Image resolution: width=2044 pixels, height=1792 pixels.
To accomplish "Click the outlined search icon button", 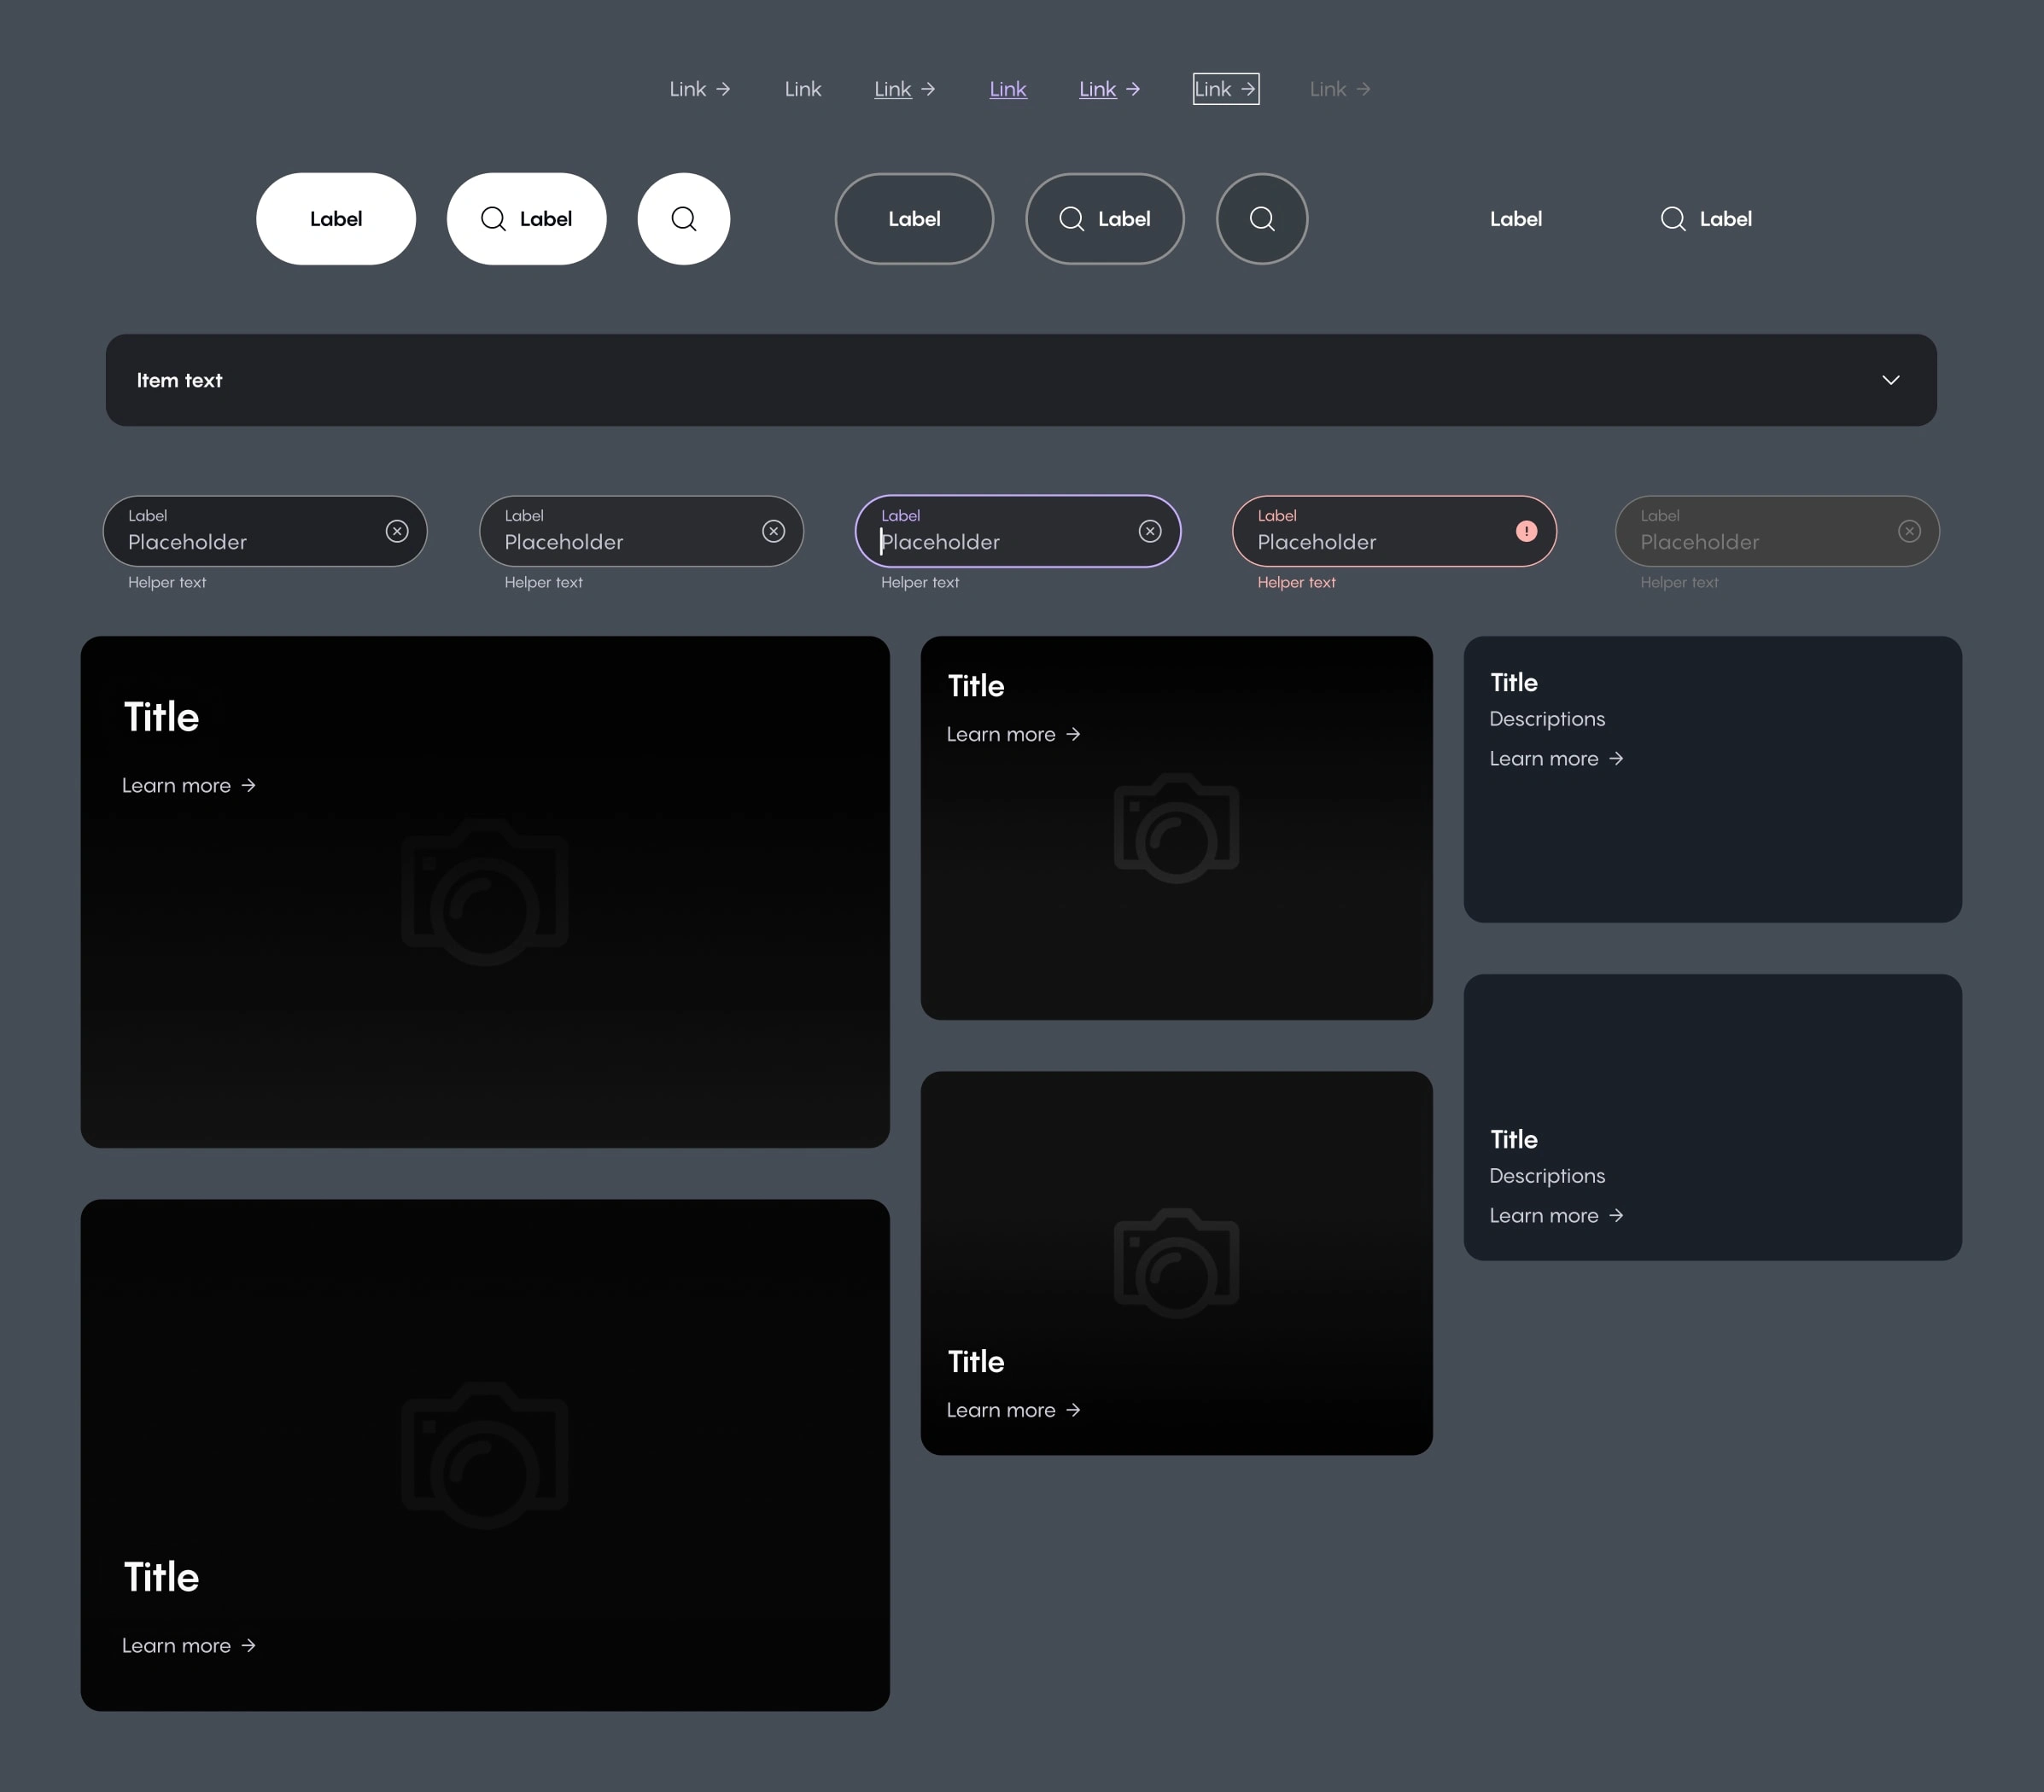I will pyautogui.click(x=1262, y=217).
